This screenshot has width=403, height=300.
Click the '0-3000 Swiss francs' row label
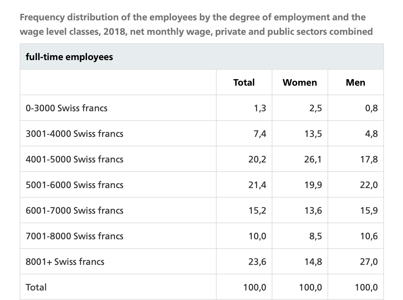(67, 108)
